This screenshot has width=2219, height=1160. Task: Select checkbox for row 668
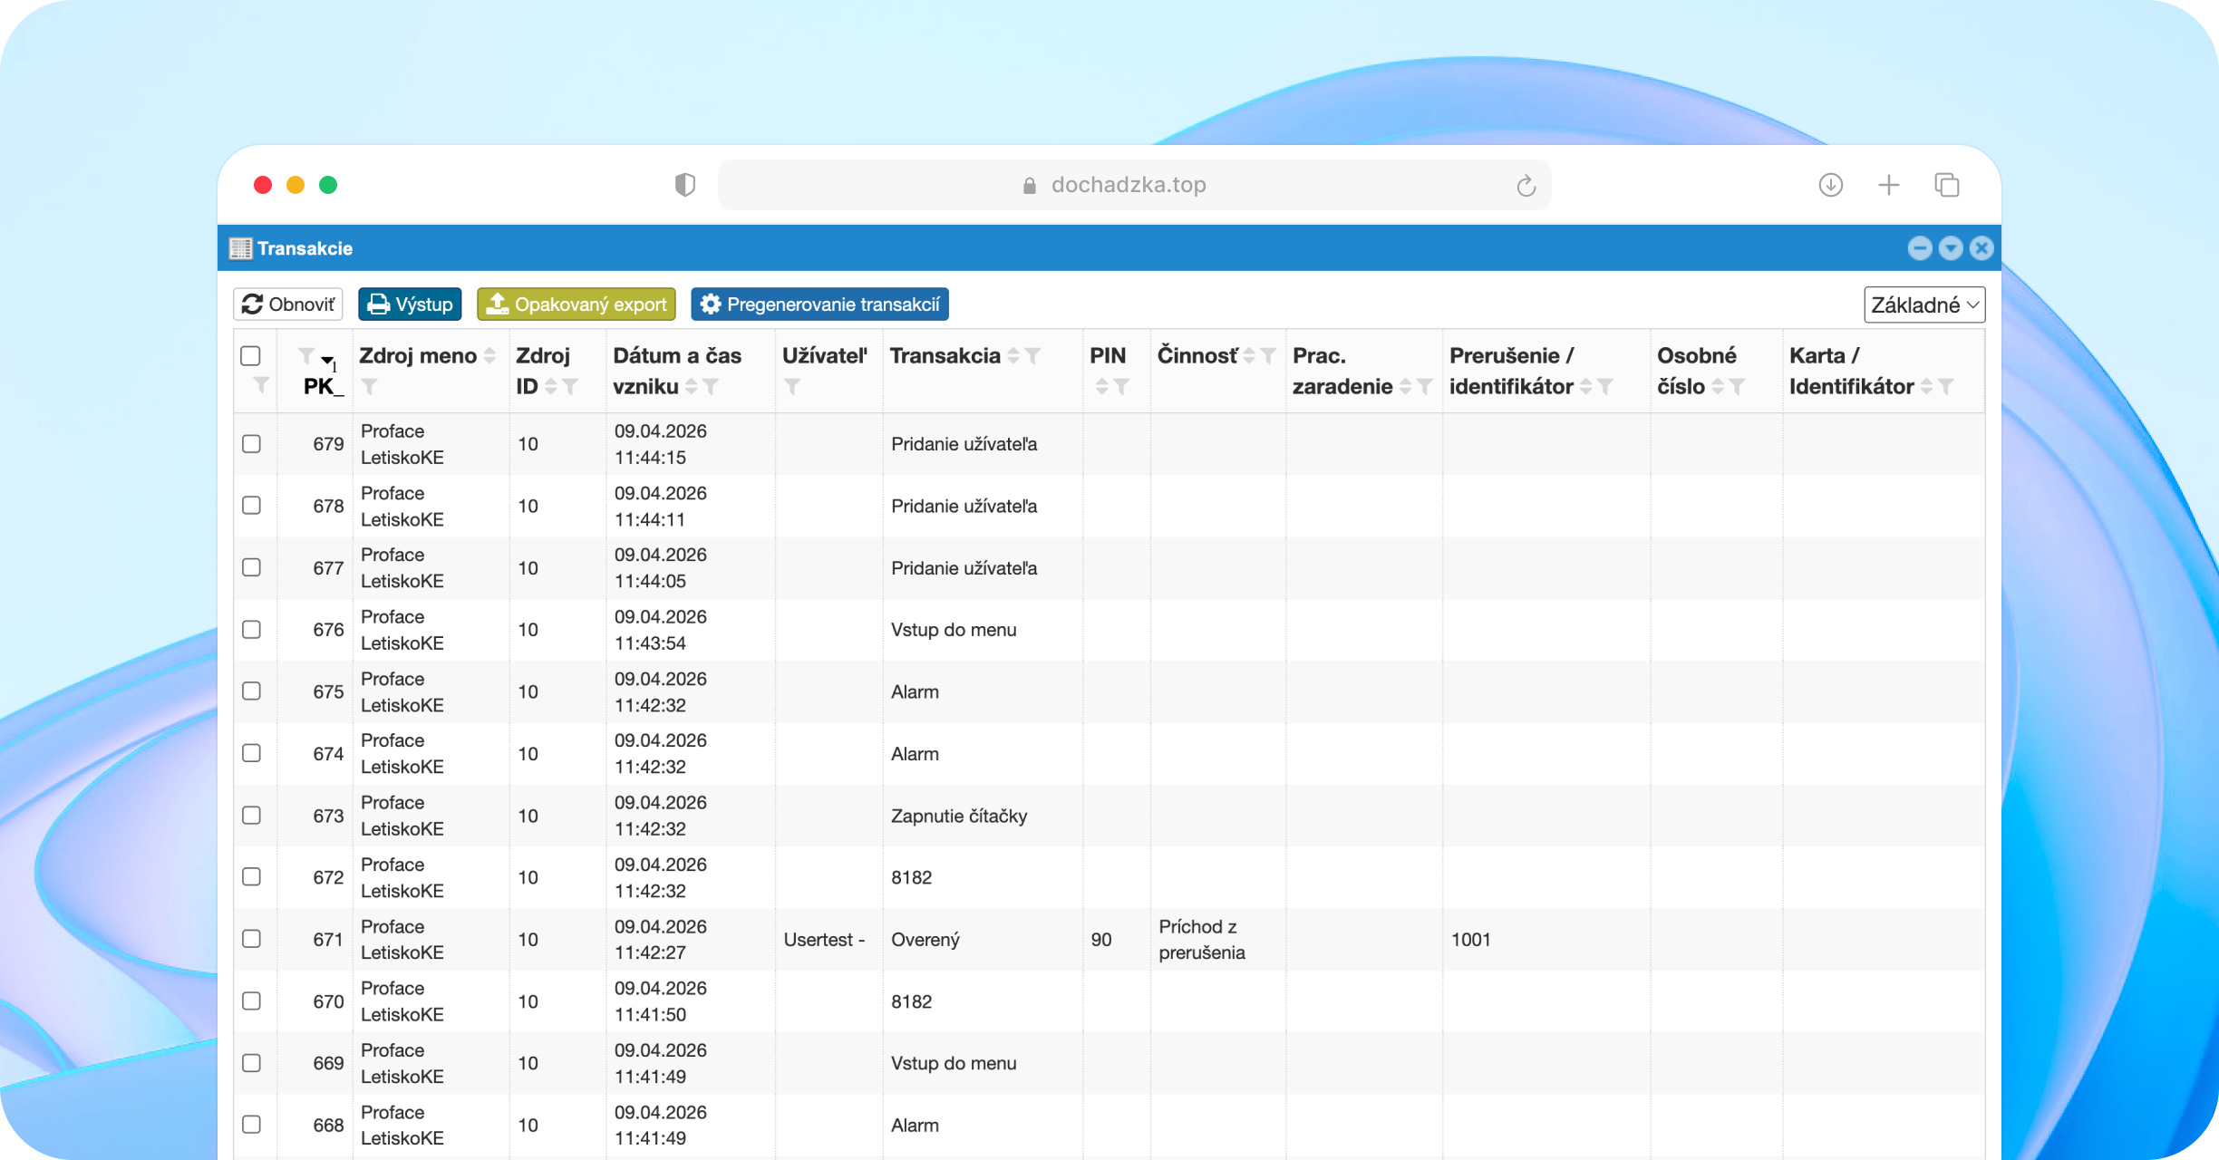pyautogui.click(x=252, y=1125)
